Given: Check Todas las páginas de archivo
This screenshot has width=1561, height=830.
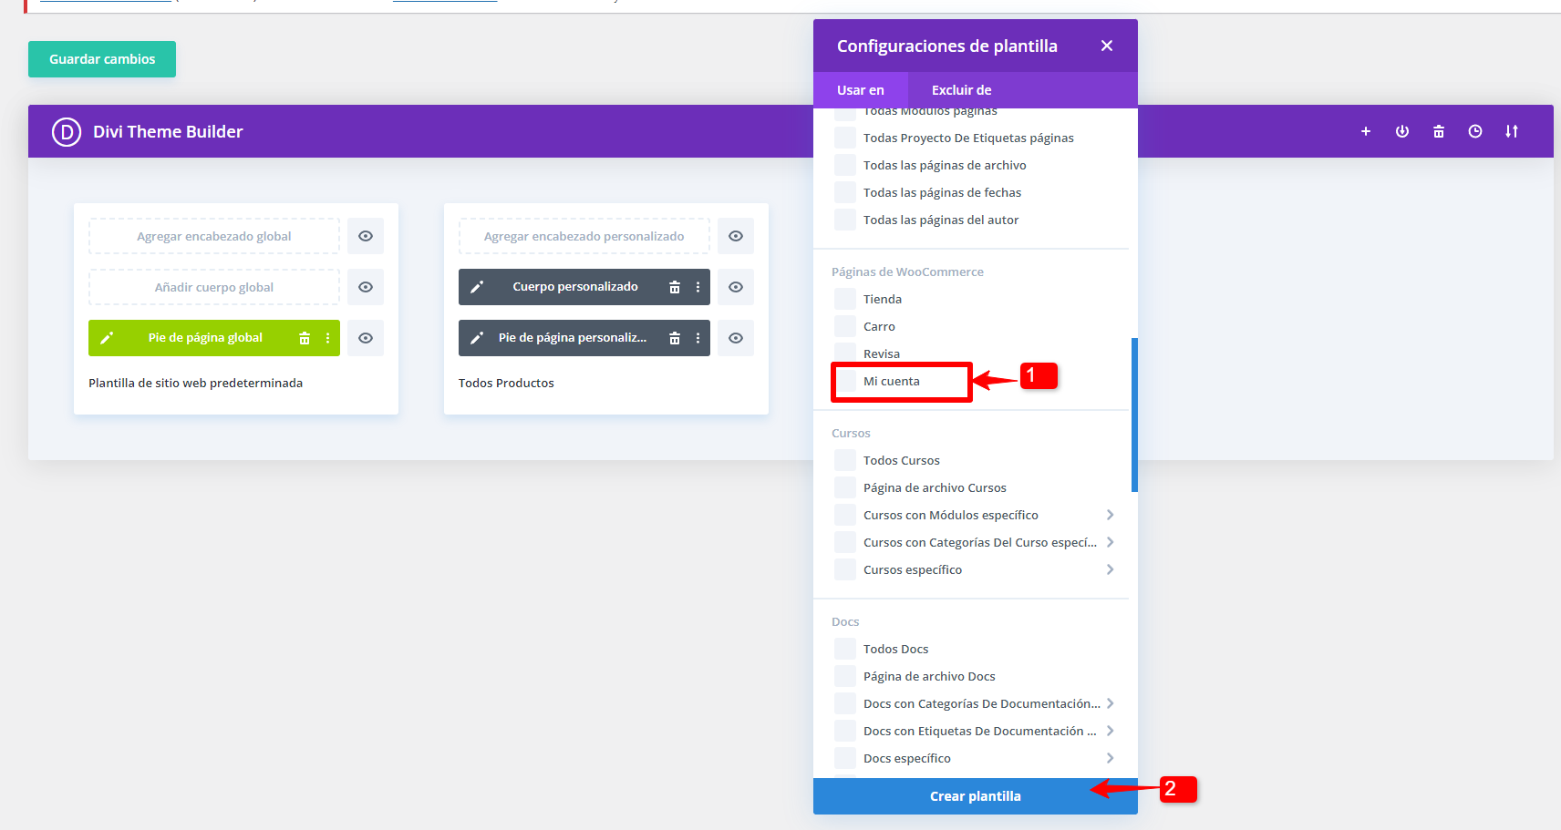Looking at the screenshot, I should point(846,165).
